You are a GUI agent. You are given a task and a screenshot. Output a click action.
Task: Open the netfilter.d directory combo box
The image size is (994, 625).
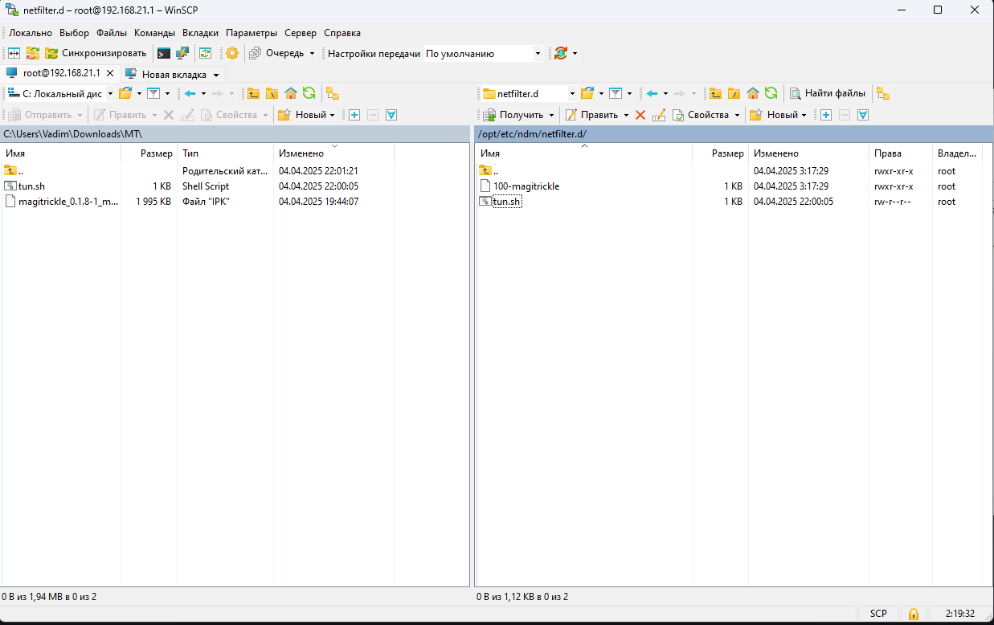coord(529,93)
